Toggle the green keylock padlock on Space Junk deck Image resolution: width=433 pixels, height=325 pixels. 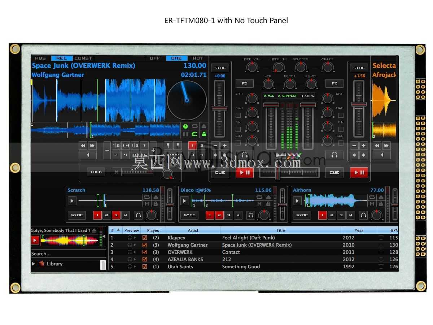pos(204,134)
